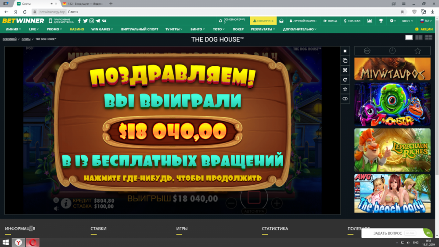Expand the Линия menu
The image size is (439, 247).
point(13,29)
